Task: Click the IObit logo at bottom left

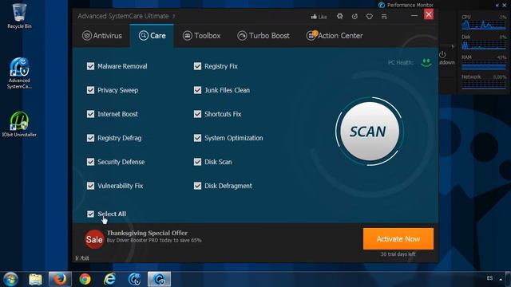Action: click(81, 258)
